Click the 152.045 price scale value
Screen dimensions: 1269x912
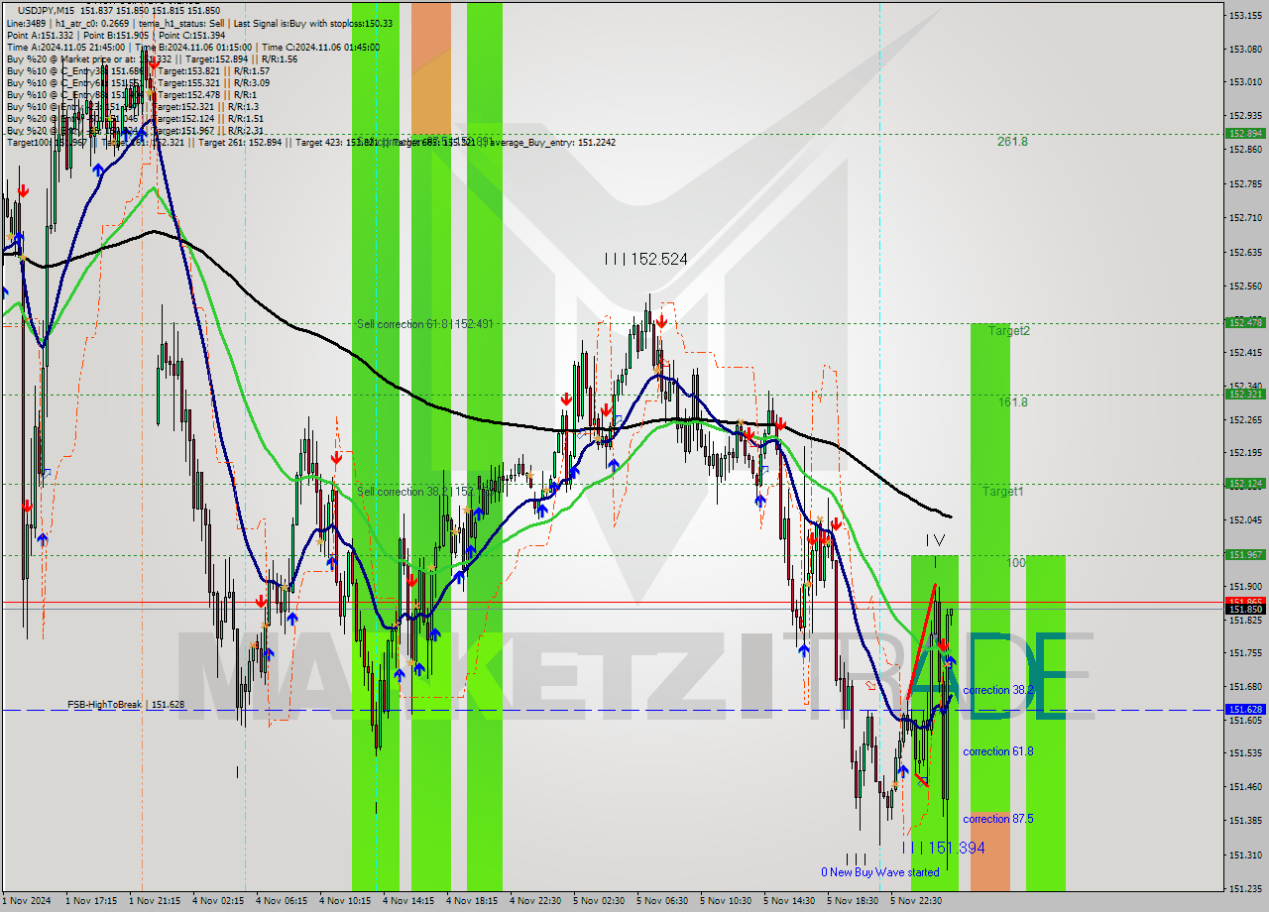pyautogui.click(x=1245, y=519)
